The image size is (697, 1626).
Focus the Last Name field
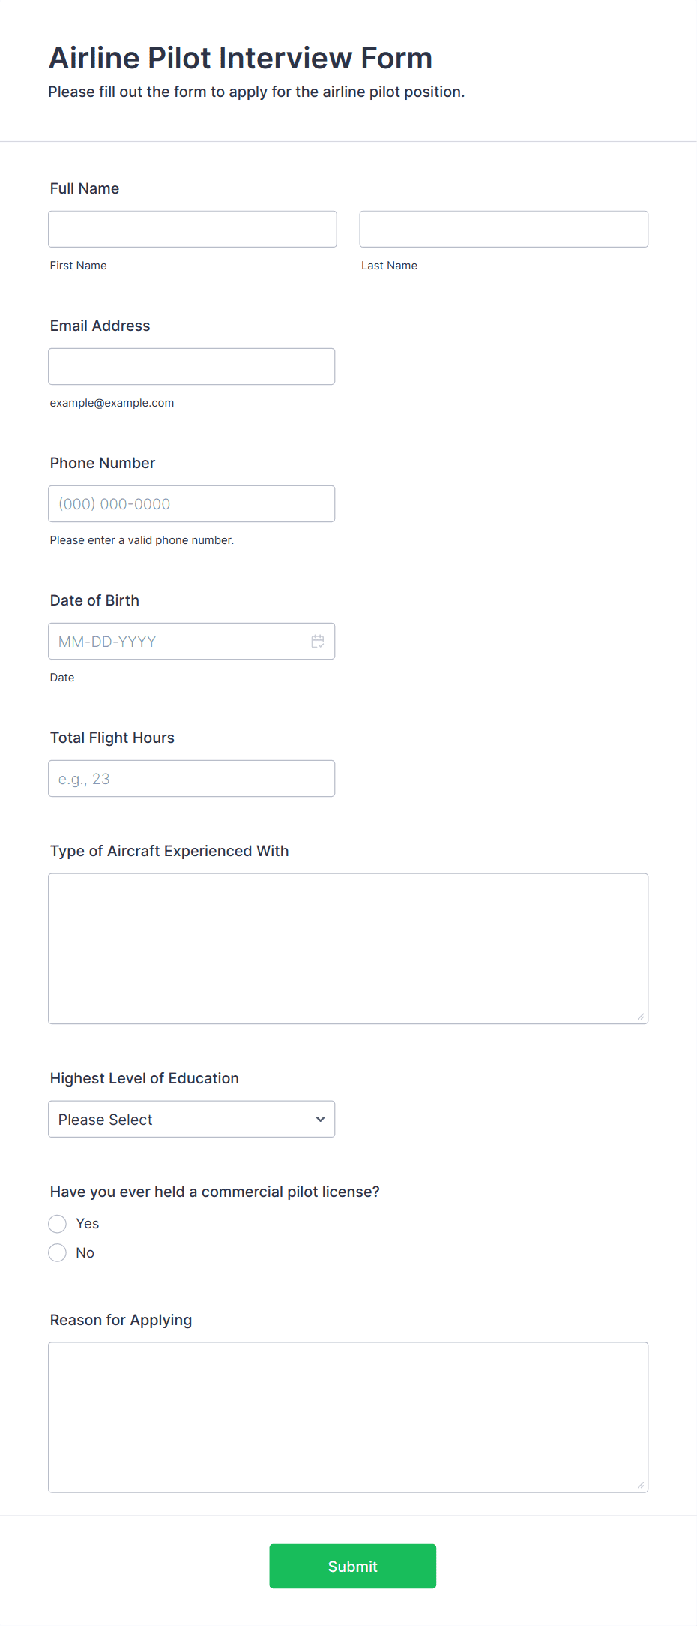pyautogui.click(x=504, y=229)
